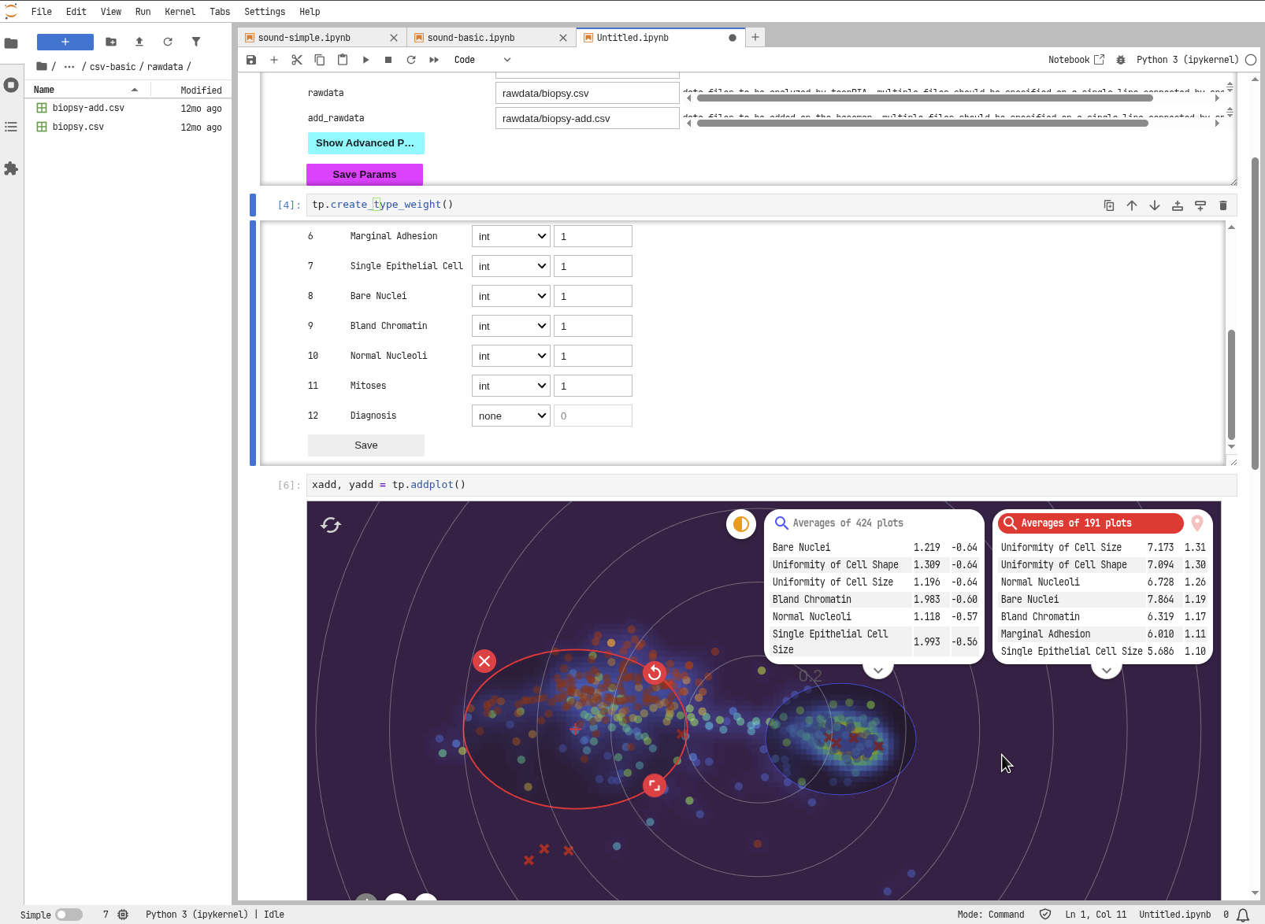This screenshot has height=924, width=1265.
Task: Click the notebook trust shield icon
Action: 1045,915
